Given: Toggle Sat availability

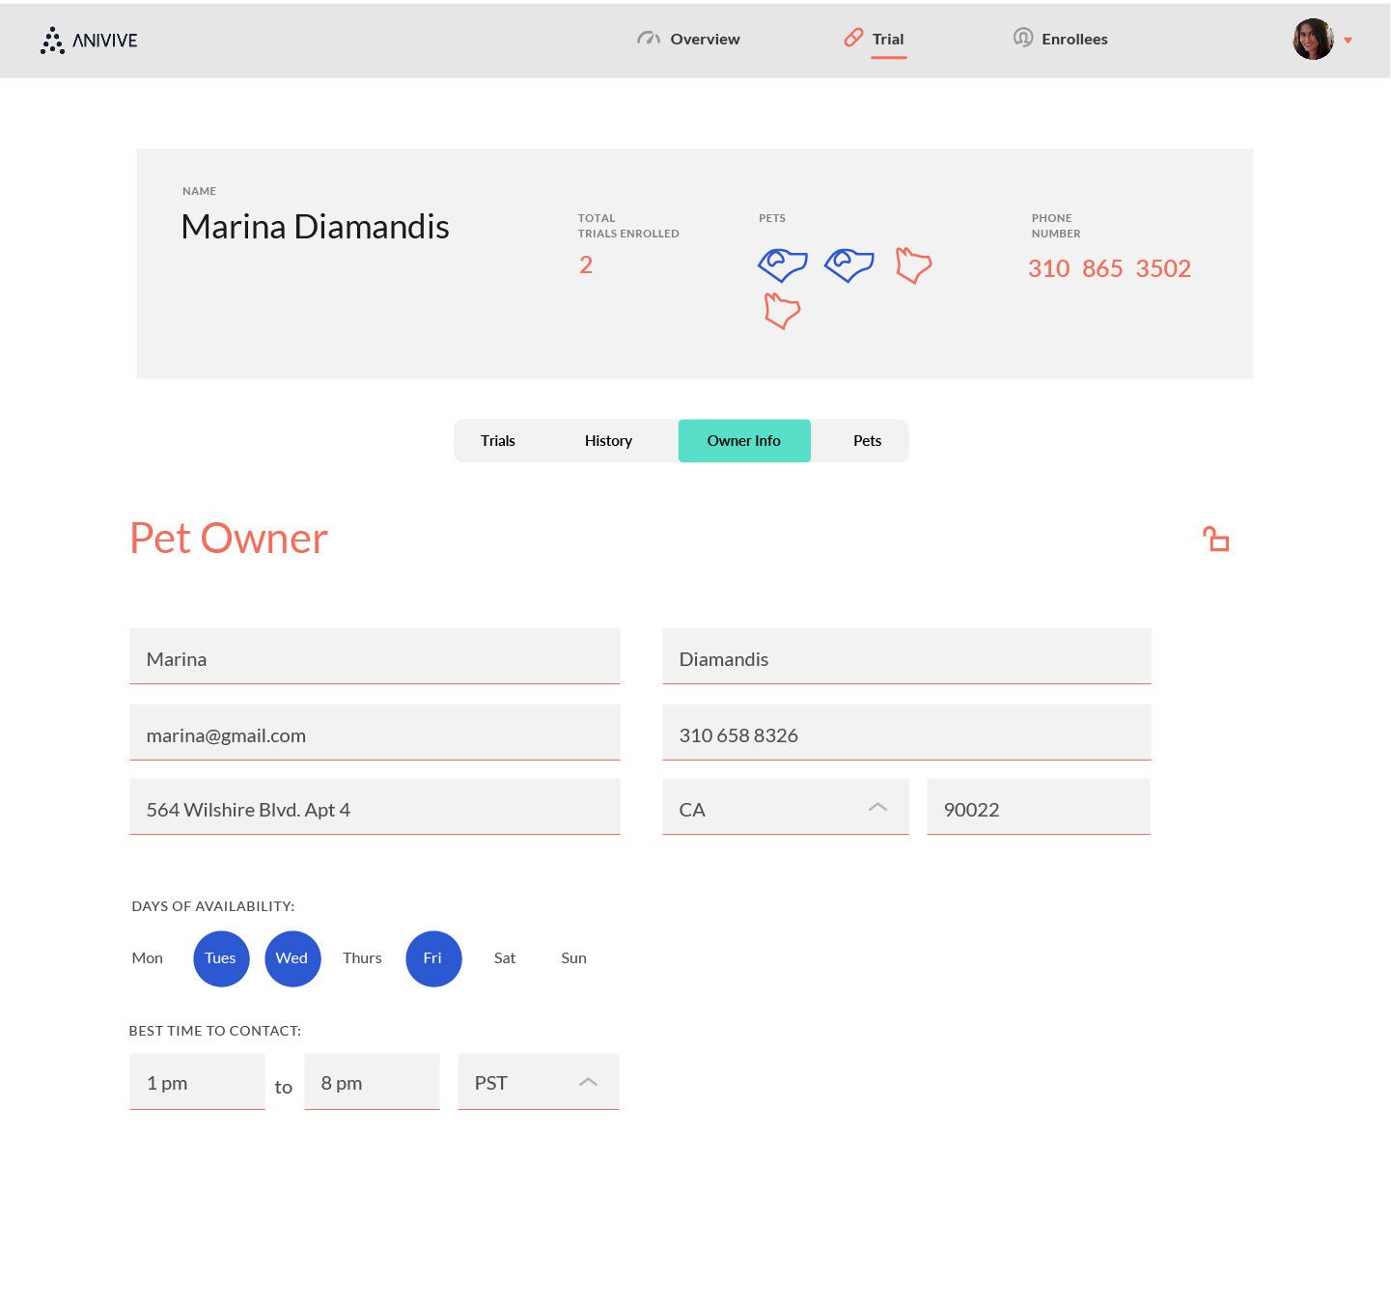Looking at the screenshot, I should click(505, 958).
